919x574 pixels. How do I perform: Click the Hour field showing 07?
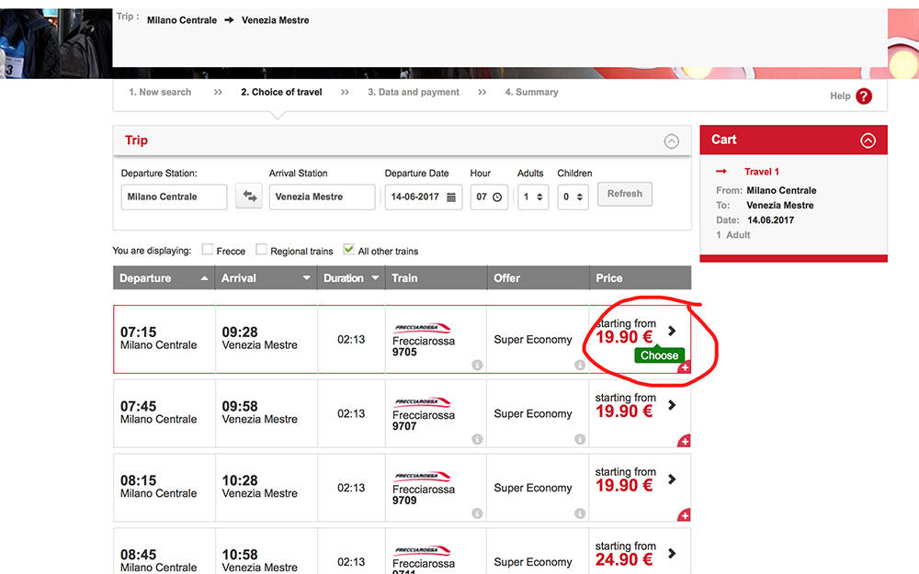(489, 197)
